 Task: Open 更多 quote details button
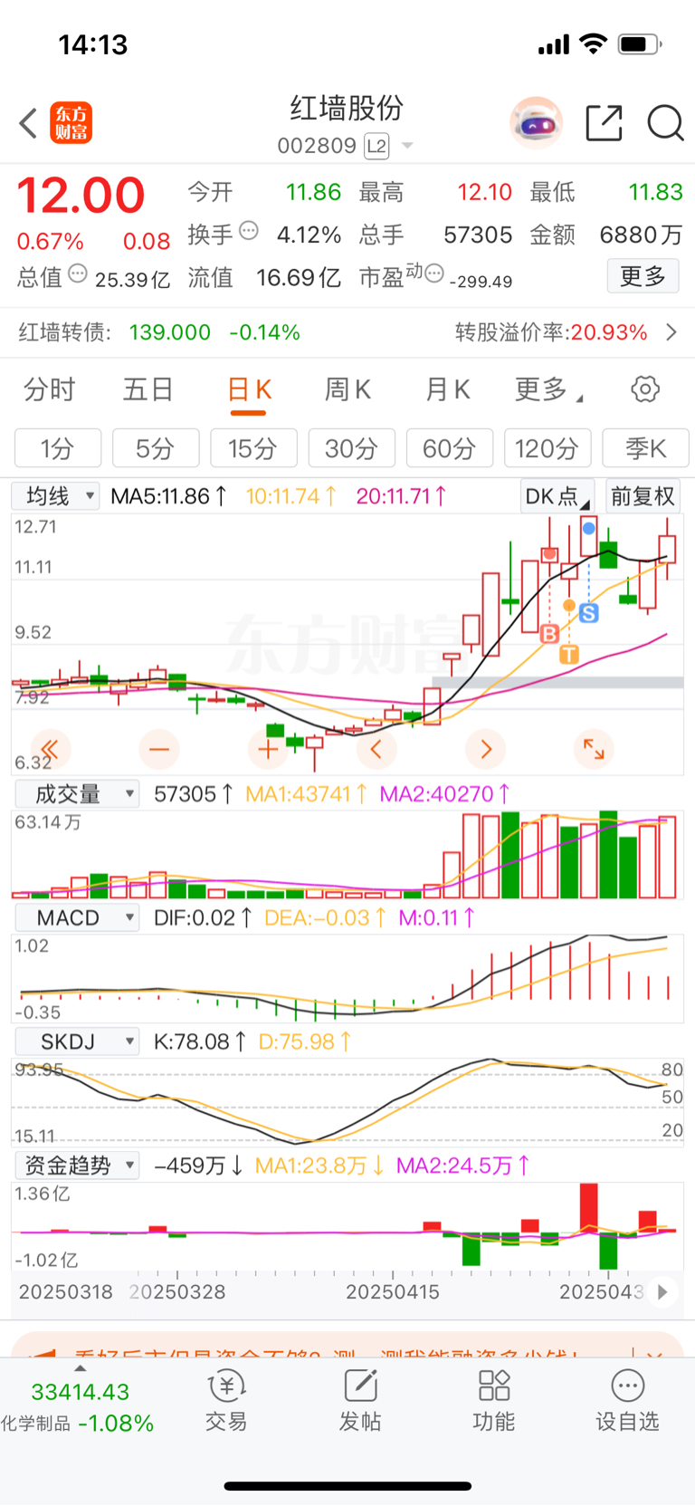point(643,276)
